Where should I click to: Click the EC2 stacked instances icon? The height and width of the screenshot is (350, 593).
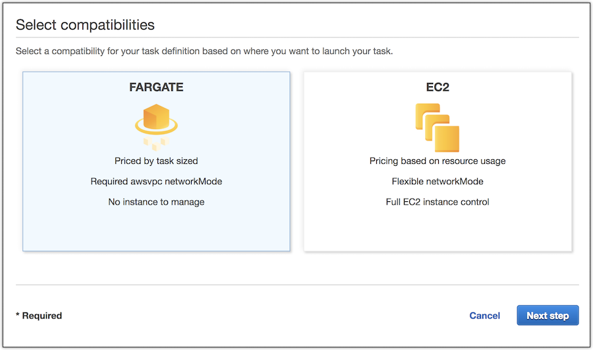438,128
